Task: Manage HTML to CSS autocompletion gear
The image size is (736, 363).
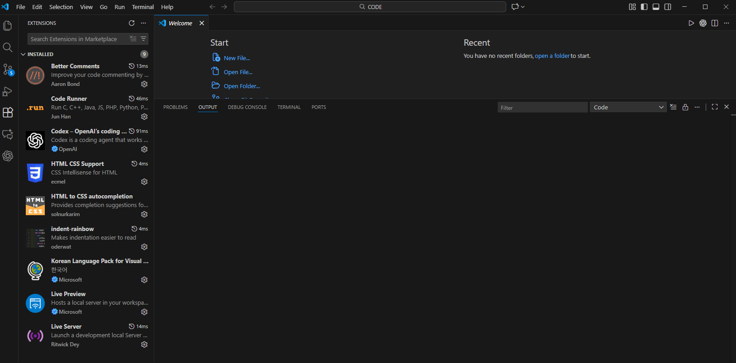Action: 144,214
